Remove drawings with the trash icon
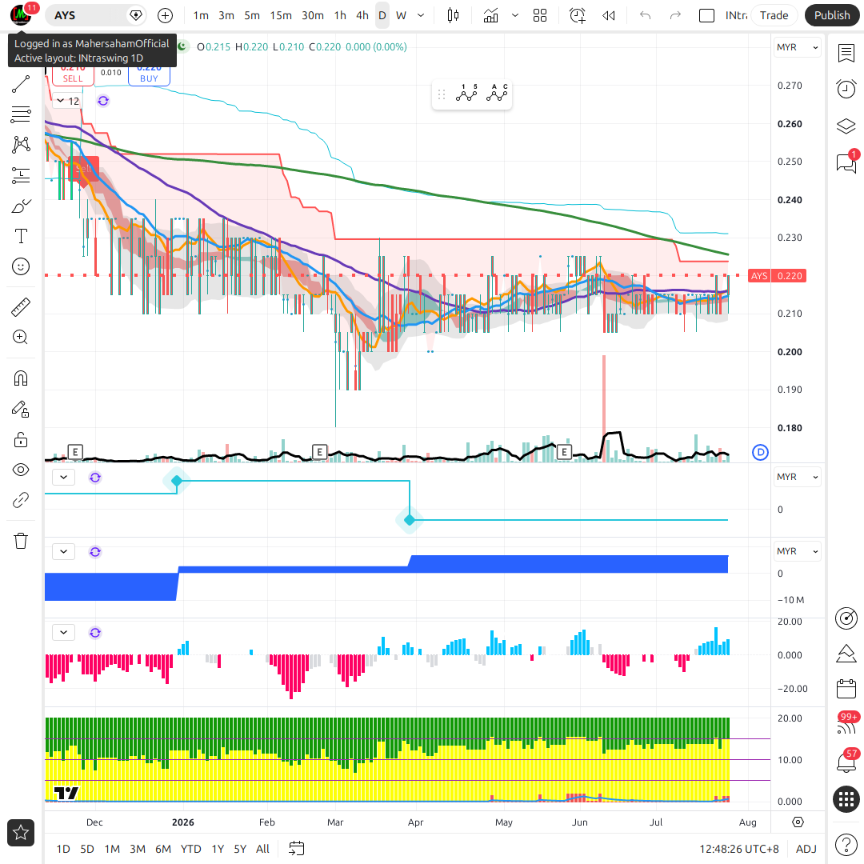 pos(21,541)
